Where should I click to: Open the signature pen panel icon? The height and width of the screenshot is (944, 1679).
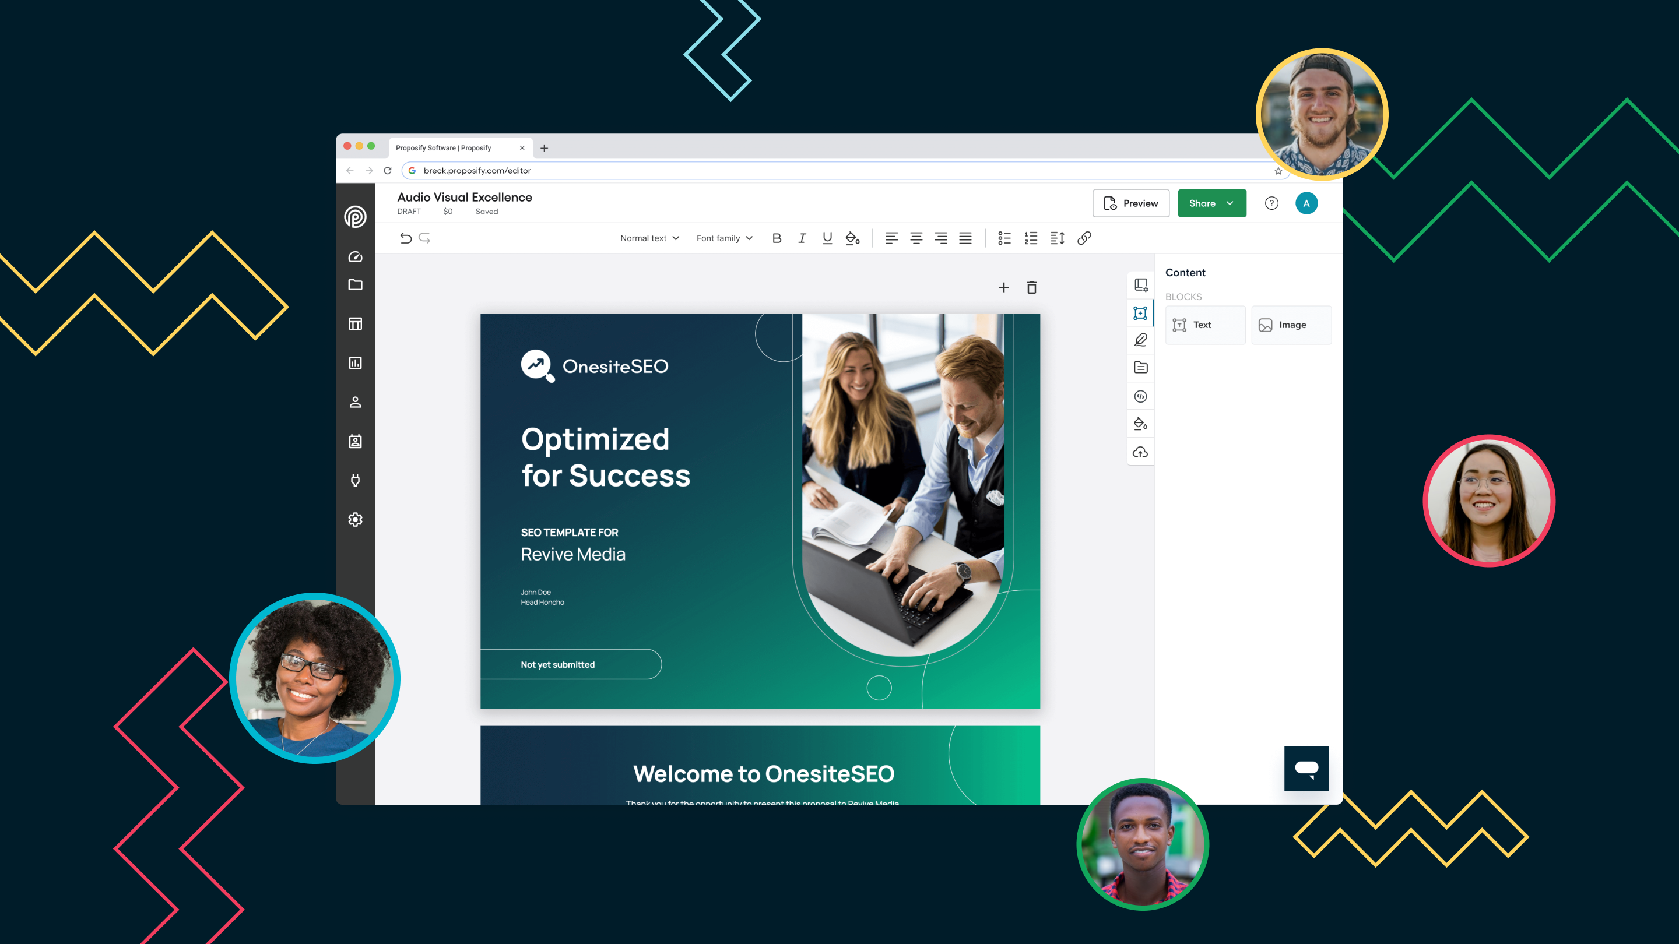pyautogui.click(x=1141, y=339)
